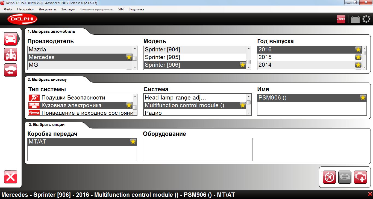Select Sprinter [906] model
The image size is (373, 199).
(x=195, y=65)
